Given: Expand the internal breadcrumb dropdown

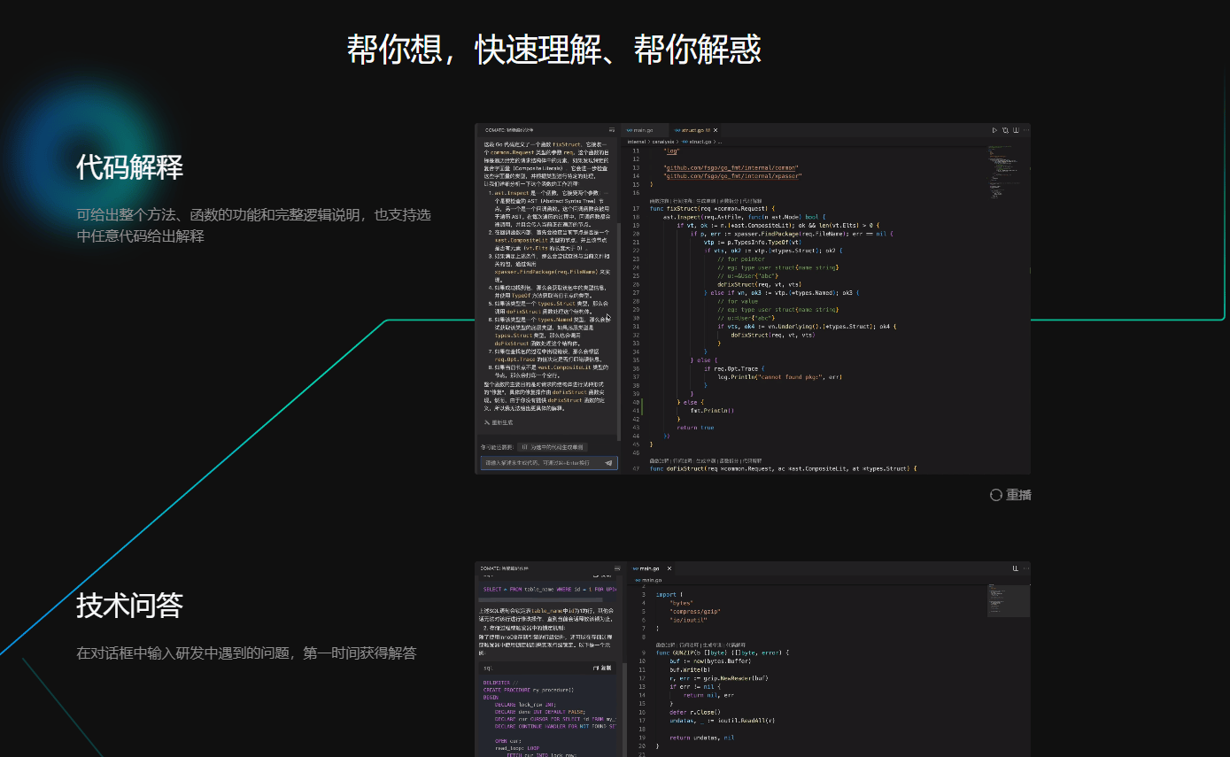Looking at the screenshot, I should pyautogui.click(x=635, y=142).
